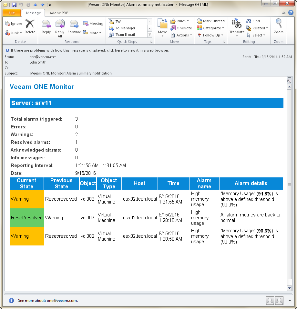
Task: Click the scroll down arrow of the message body
Action: click(289, 288)
